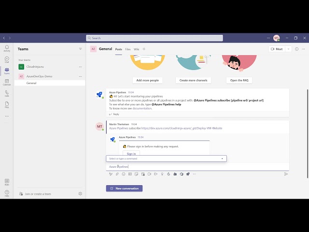
Task: Open Calls in the sidebar
Action: coord(7,93)
